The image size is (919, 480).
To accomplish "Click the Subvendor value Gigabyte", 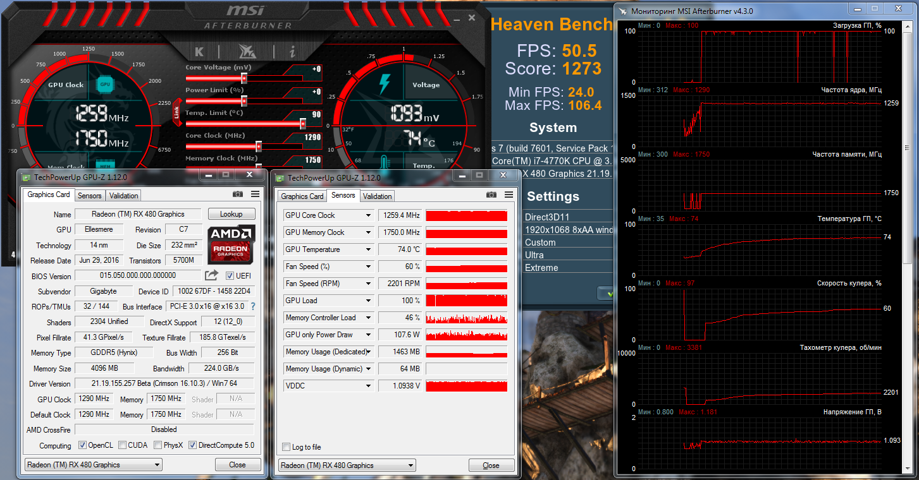I will click(x=104, y=291).
